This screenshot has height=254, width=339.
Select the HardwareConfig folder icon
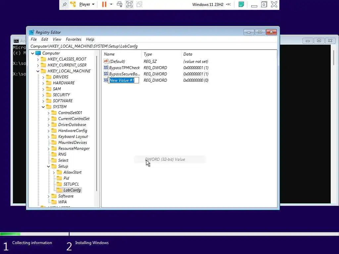(54, 131)
